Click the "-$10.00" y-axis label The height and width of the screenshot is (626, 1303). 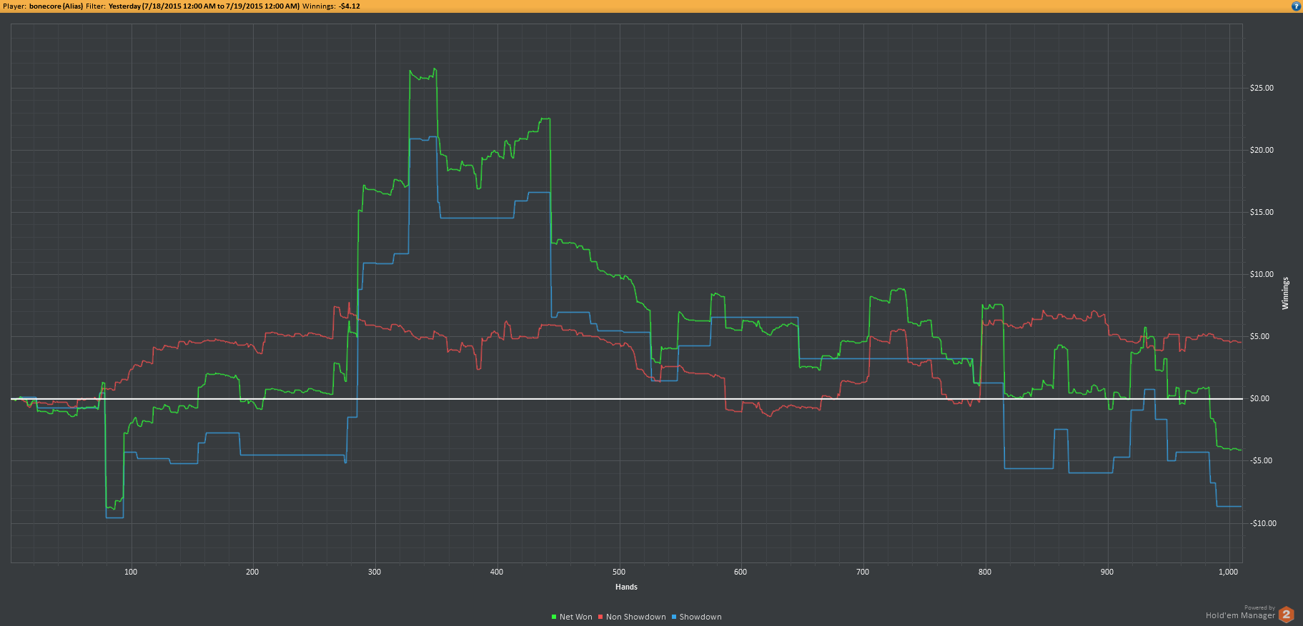(x=1263, y=523)
